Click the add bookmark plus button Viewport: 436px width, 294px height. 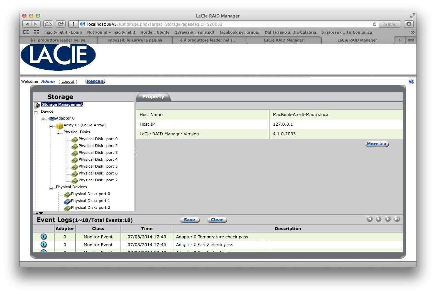click(73, 24)
